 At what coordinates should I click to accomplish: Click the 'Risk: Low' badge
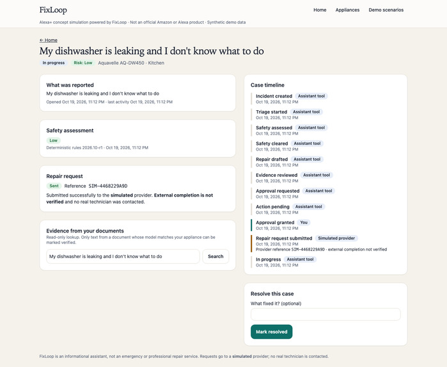point(83,63)
